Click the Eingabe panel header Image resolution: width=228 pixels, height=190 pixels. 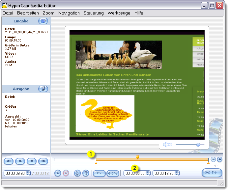(26, 21)
